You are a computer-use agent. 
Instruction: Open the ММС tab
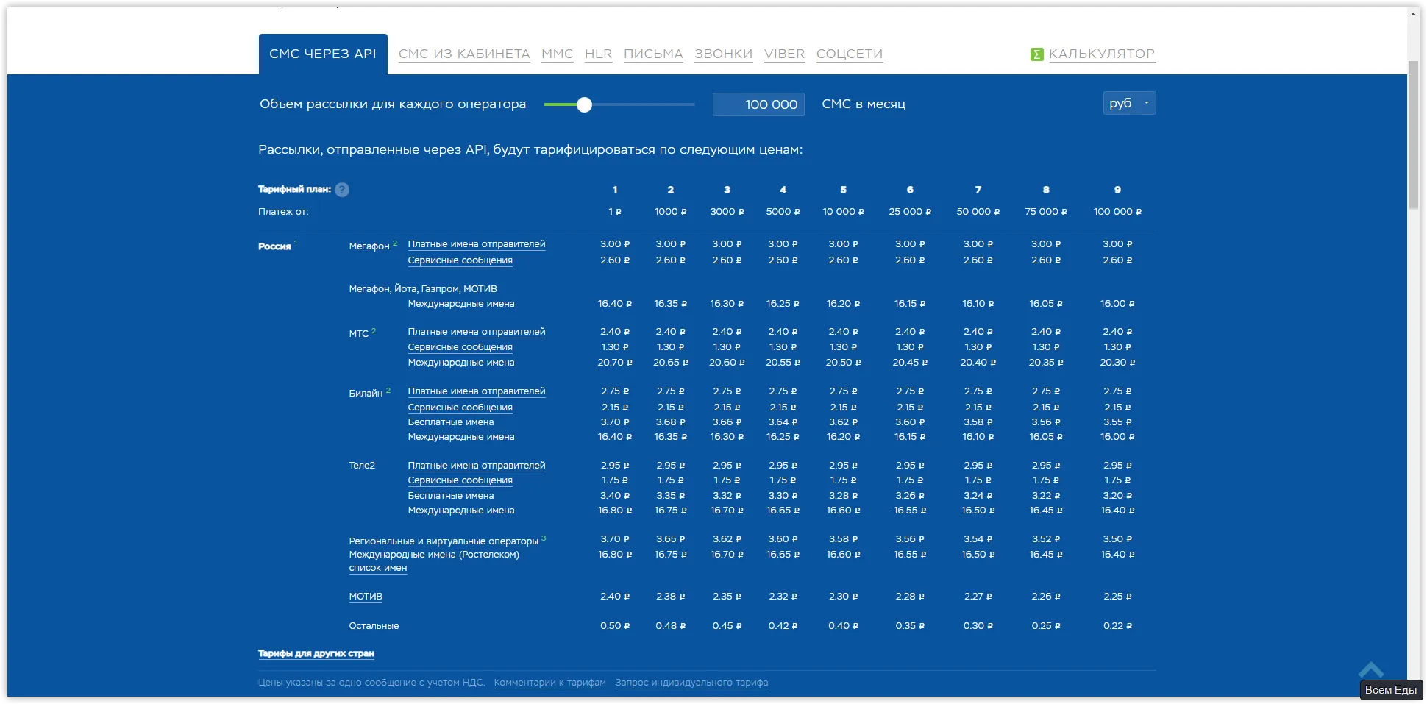click(558, 54)
